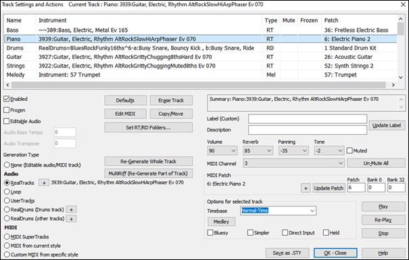Click the horizontal scrollbar right arrow
Viewport: 409px width, 260px height.
pyautogui.click(x=393, y=85)
